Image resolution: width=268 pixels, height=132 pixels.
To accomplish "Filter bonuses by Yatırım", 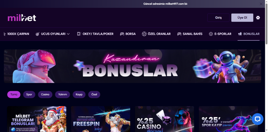I will (x=62, y=95).
